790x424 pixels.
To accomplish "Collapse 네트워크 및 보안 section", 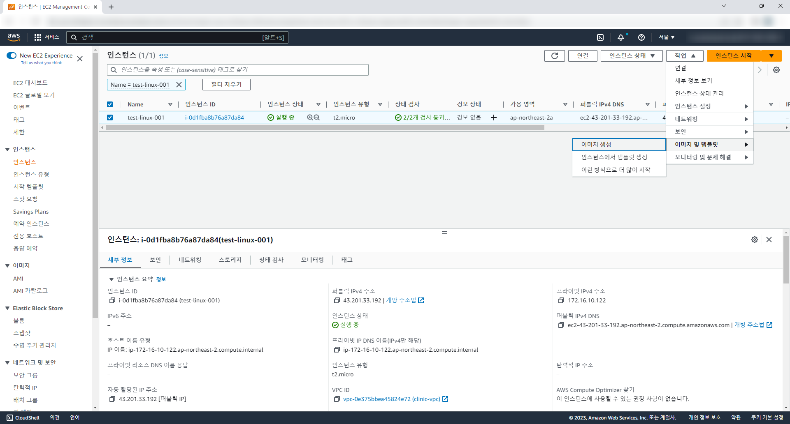I will [x=7, y=363].
